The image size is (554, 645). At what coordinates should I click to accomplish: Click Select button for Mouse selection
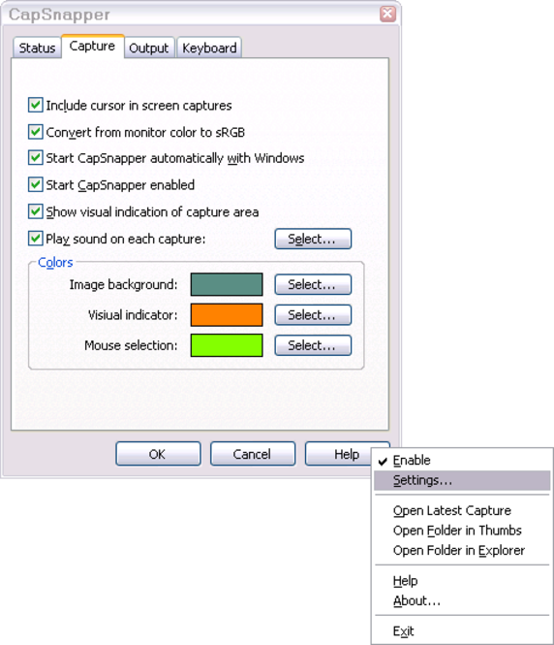(313, 345)
